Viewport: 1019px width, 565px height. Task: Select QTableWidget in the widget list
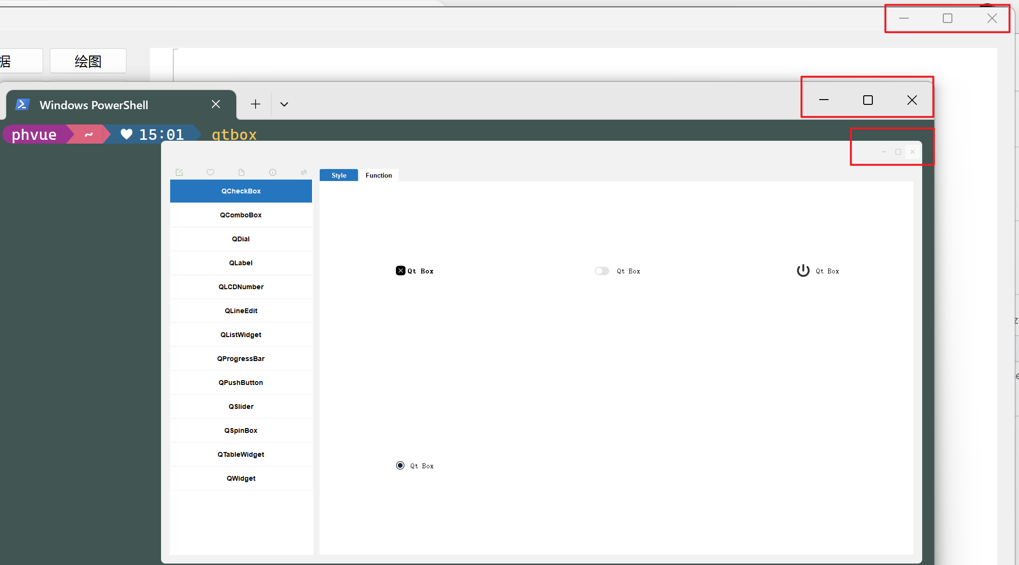click(x=241, y=454)
